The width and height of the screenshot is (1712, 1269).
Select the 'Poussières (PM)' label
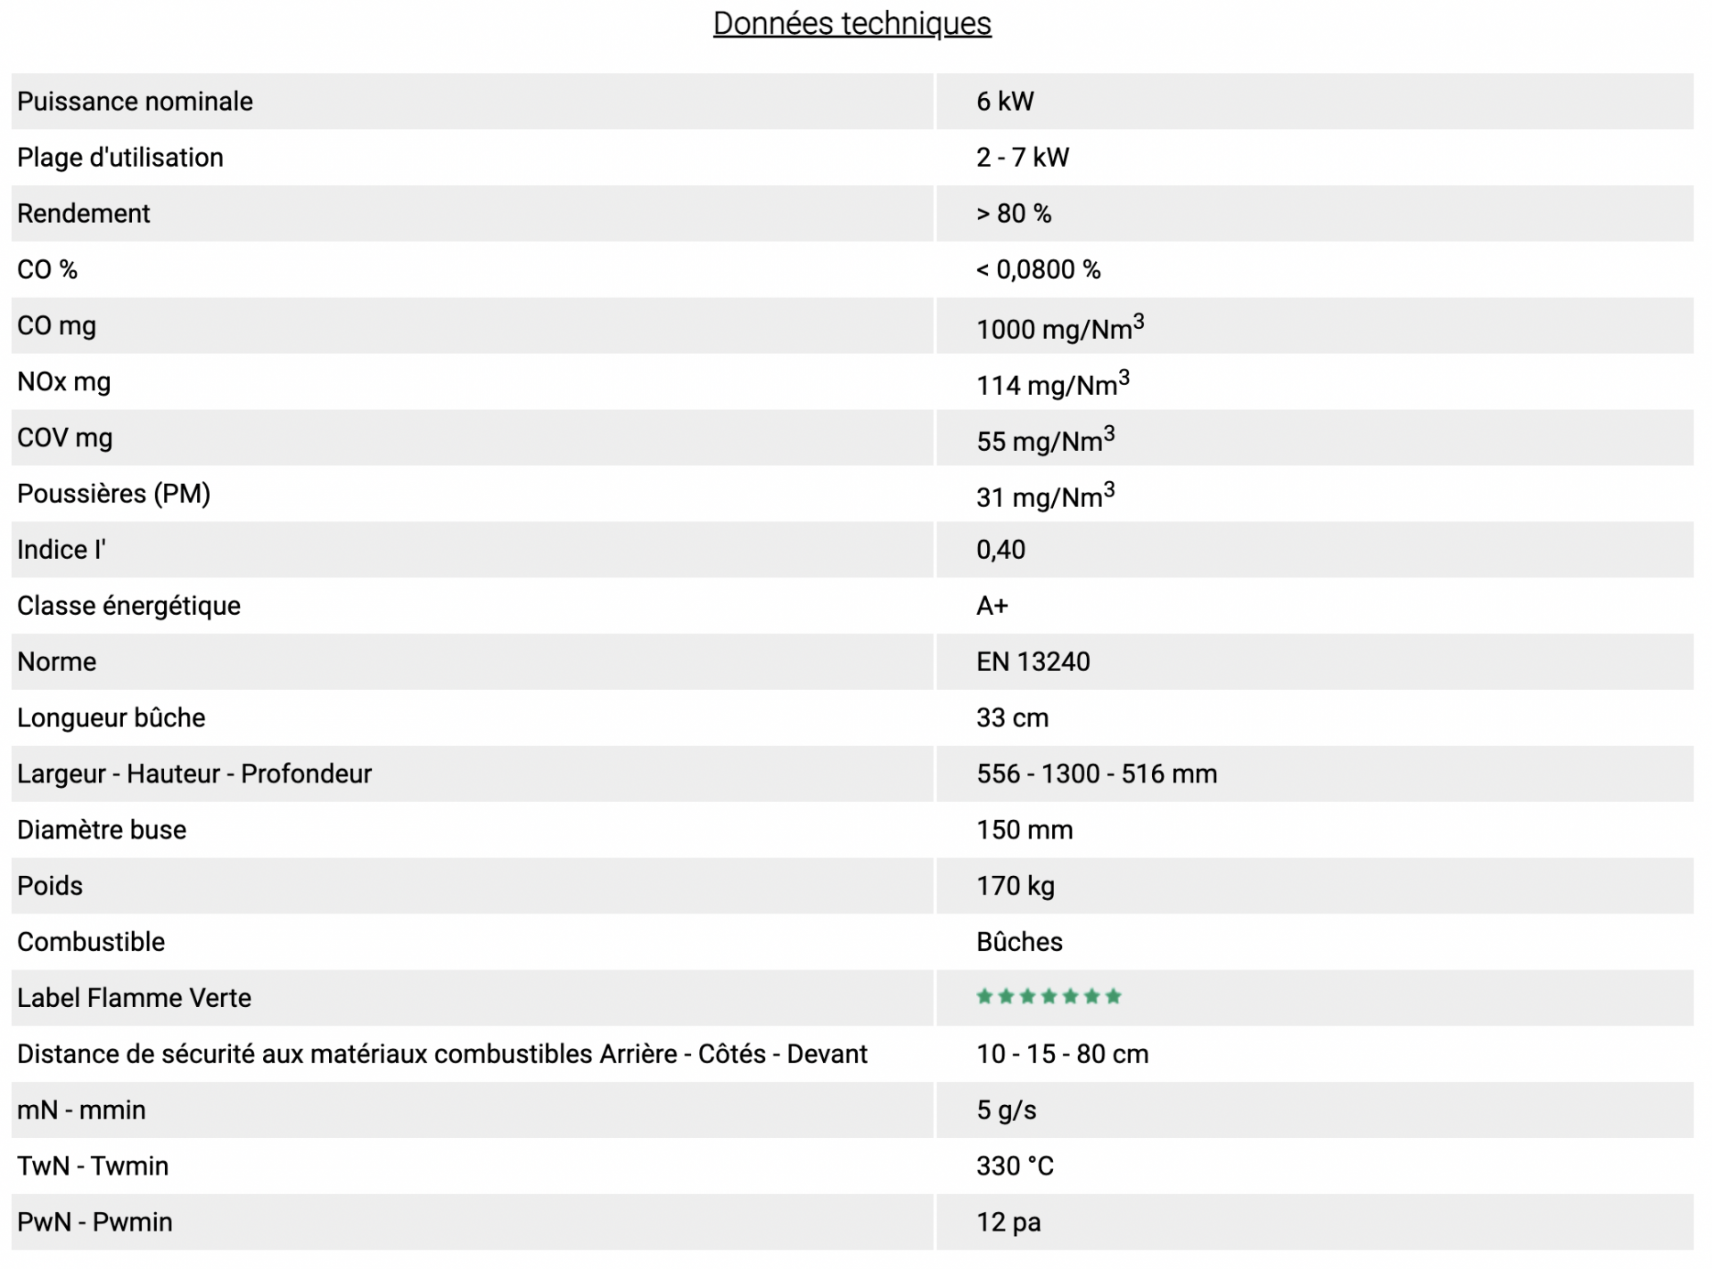(114, 495)
